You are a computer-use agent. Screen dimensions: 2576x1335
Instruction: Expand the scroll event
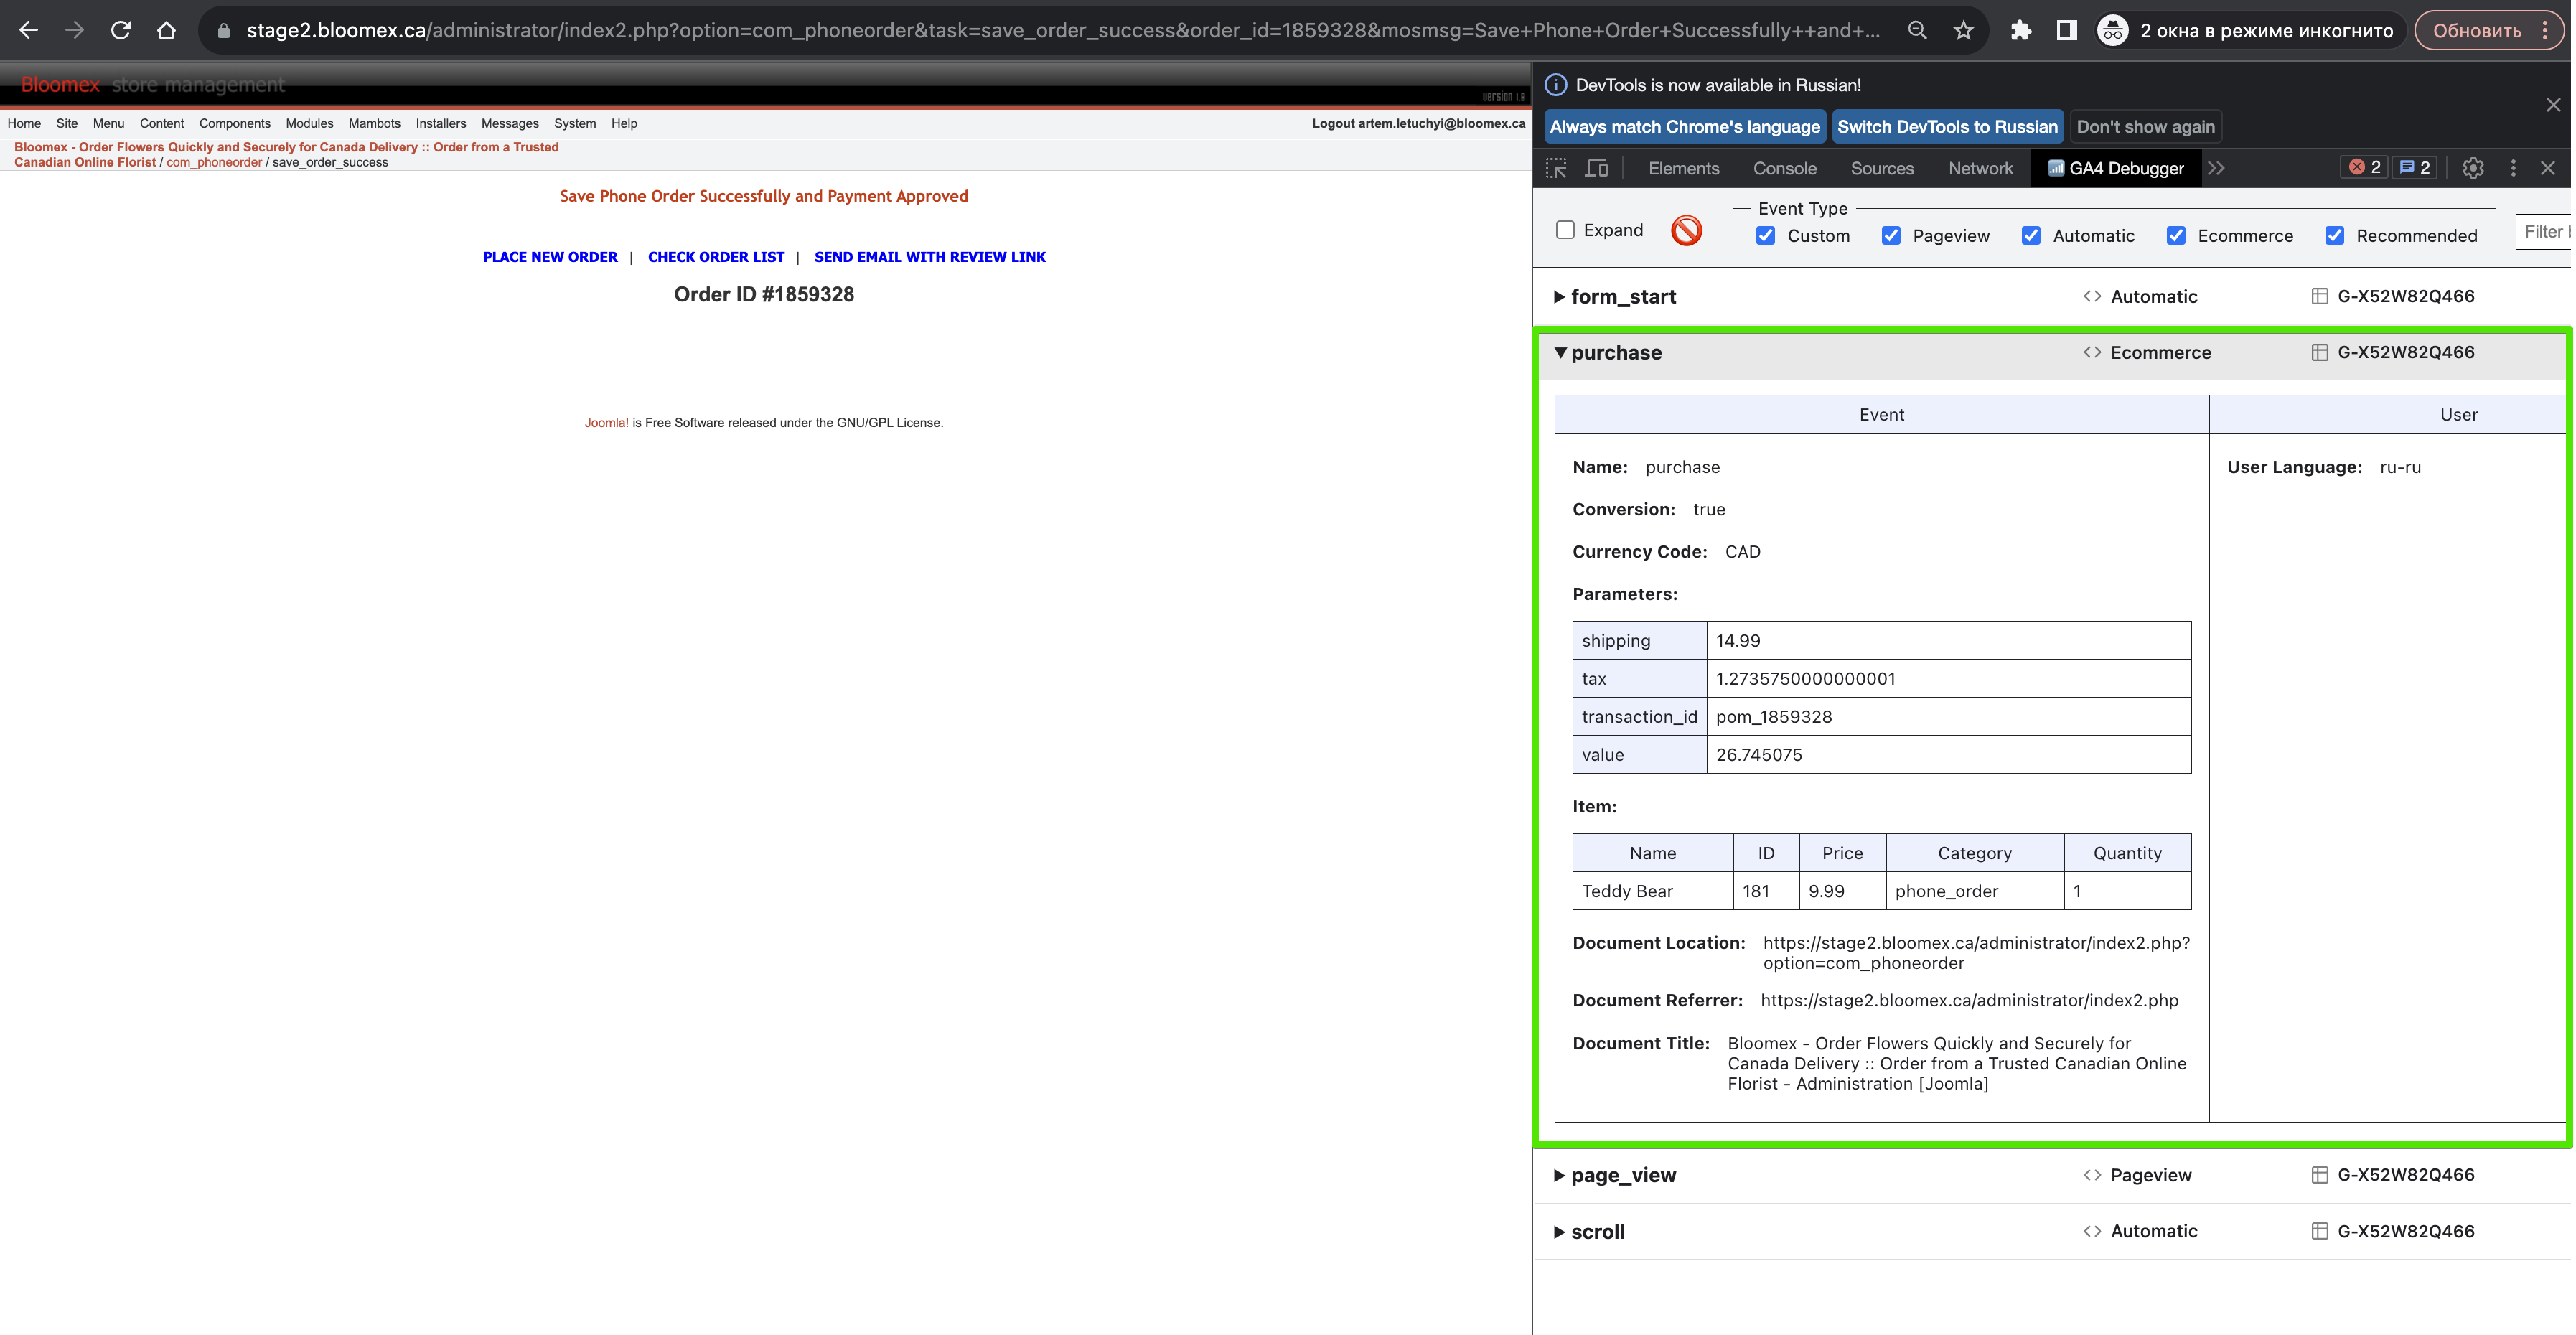[1559, 1232]
